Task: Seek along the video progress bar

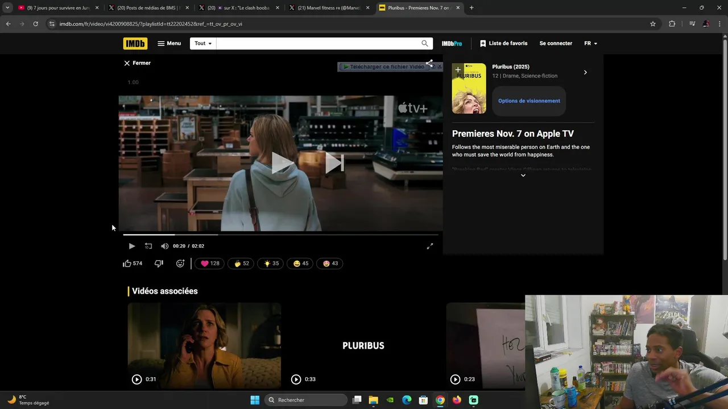Action: click(x=281, y=235)
